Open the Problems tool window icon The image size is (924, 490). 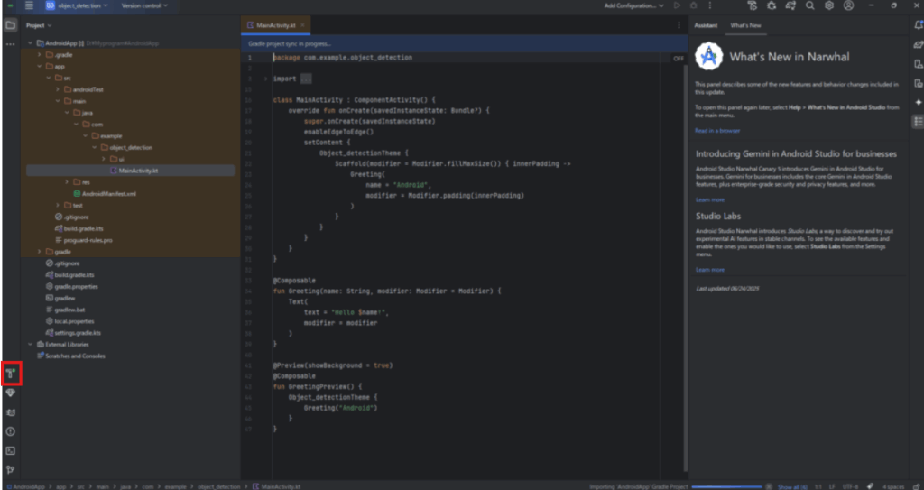(11, 431)
